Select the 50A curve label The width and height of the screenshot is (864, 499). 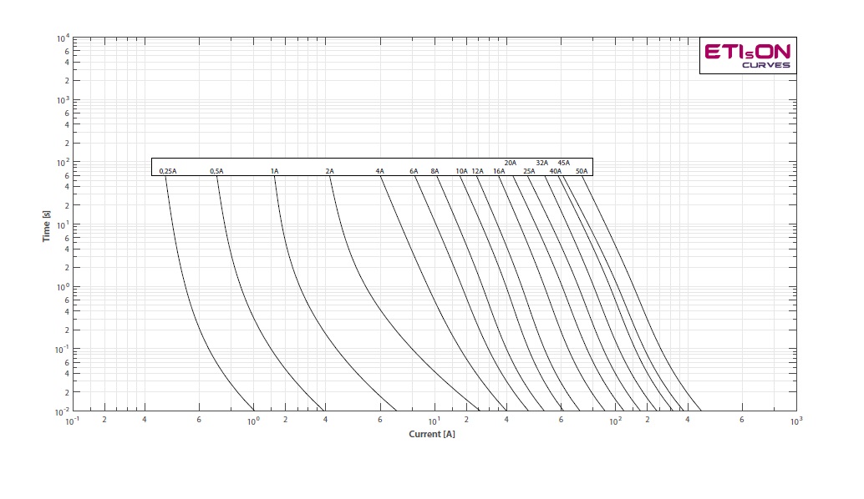click(x=582, y=172)
